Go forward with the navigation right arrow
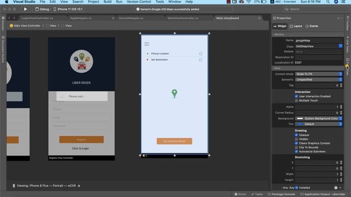Screen dimensions: 351x197 [x=14, y=18]
